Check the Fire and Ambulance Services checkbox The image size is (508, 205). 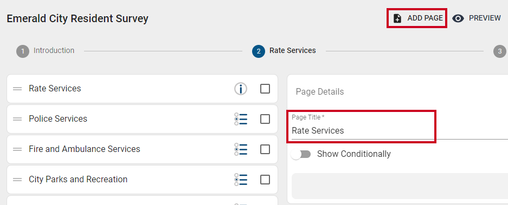point(265,149)
